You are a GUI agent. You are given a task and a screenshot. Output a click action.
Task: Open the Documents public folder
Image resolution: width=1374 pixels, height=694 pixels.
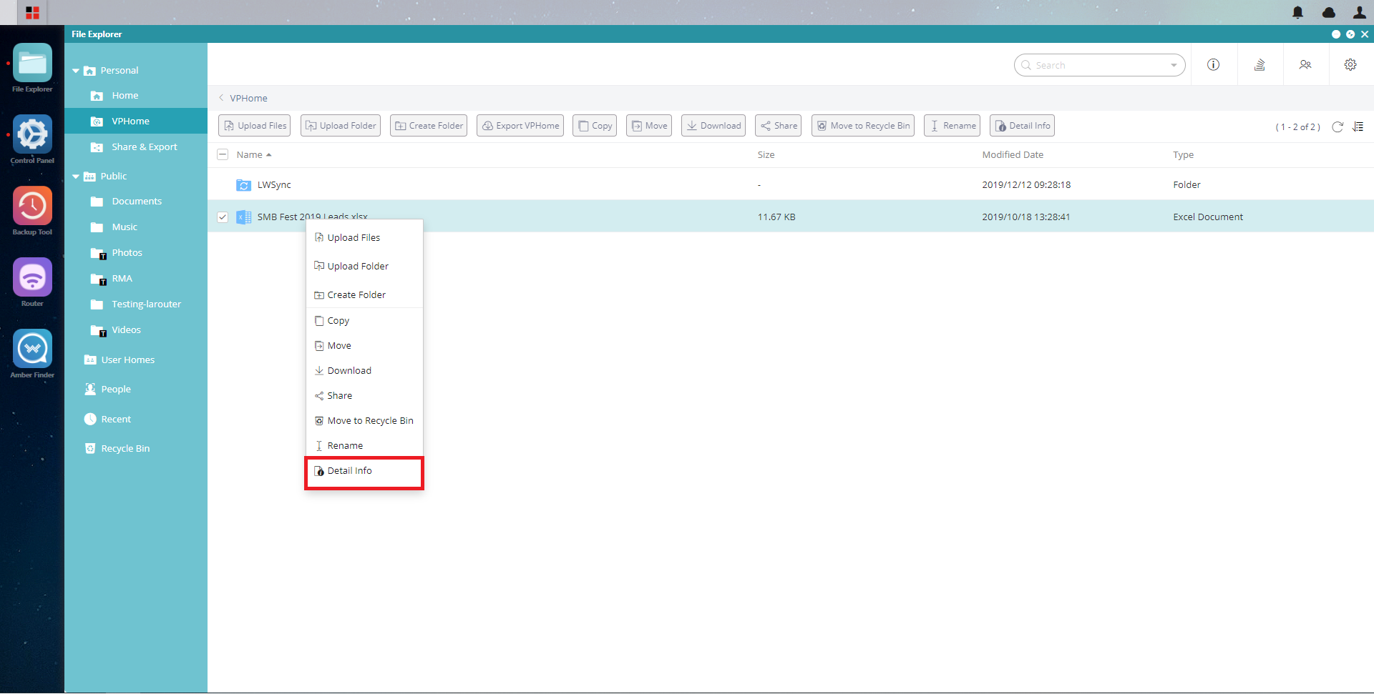tap(136, 202)
